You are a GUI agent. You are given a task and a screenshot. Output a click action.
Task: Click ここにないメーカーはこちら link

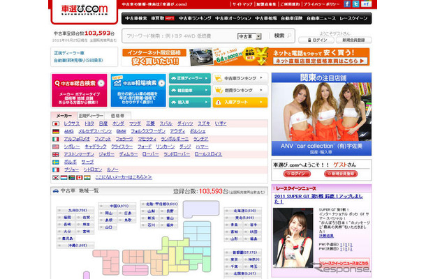click(x=124, y=177)
